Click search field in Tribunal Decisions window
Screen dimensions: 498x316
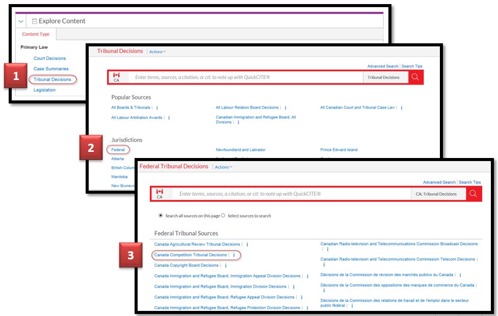pos(246,77)
